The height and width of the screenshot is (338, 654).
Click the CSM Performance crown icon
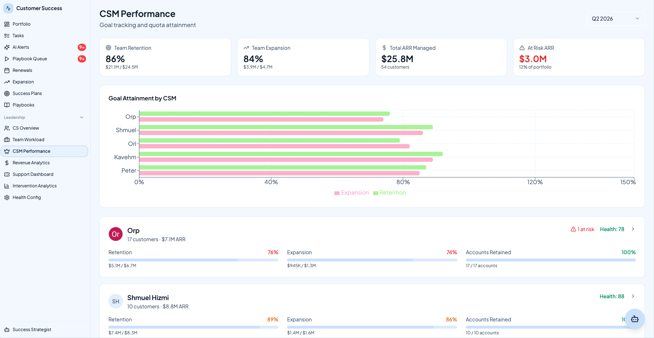pos(7,151)
